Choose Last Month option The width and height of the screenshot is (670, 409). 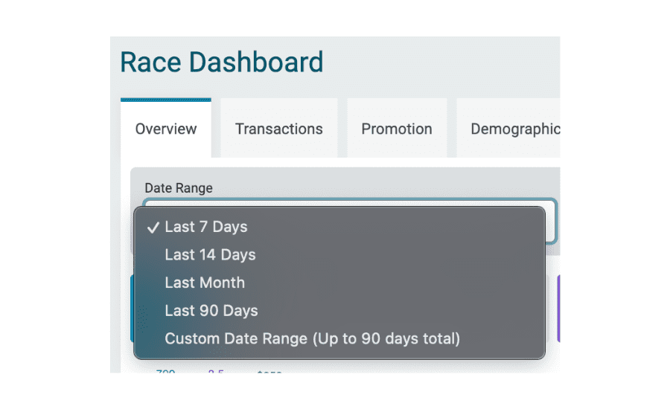tap(339, 283)
